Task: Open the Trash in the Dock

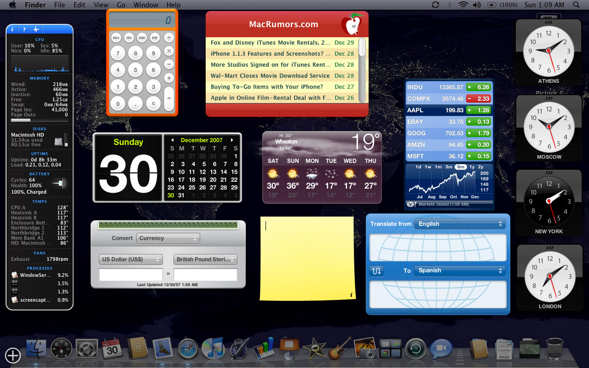Action: (554, 349)
